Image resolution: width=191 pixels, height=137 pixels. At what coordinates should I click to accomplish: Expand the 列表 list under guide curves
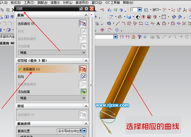click(84, 98)
